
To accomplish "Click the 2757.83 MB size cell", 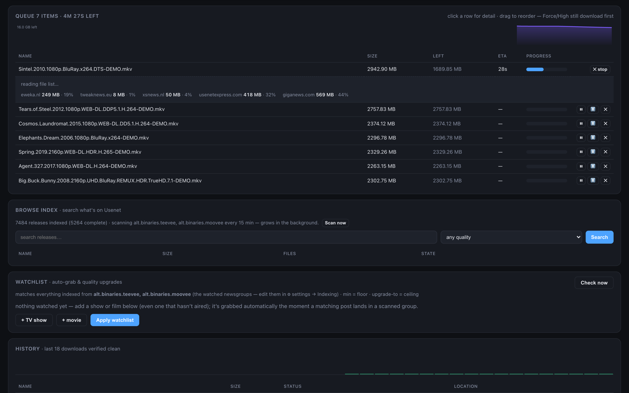I will (x=381, y=109).
